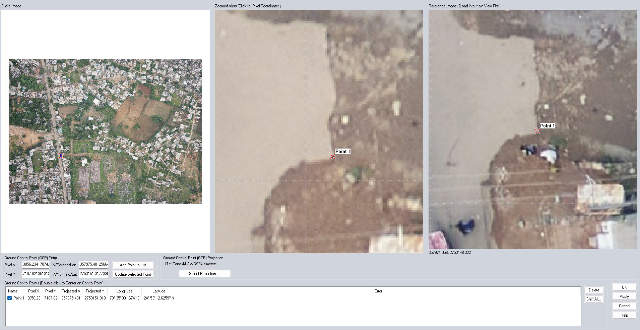Click the Y/Northing/Lat input field
Viewport: 640px width, 330px height.
pyautogui.click(x=93, y=274)
